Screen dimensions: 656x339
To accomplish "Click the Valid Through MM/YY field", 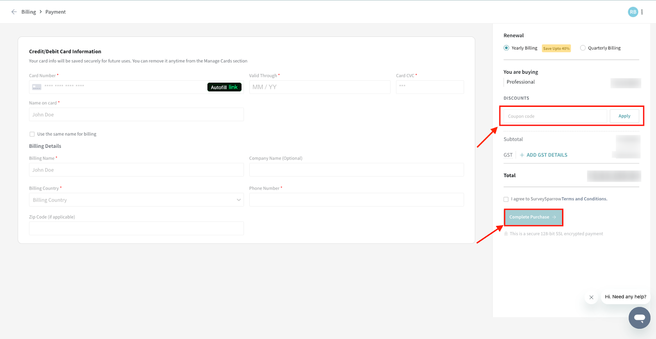I will 319,87.
